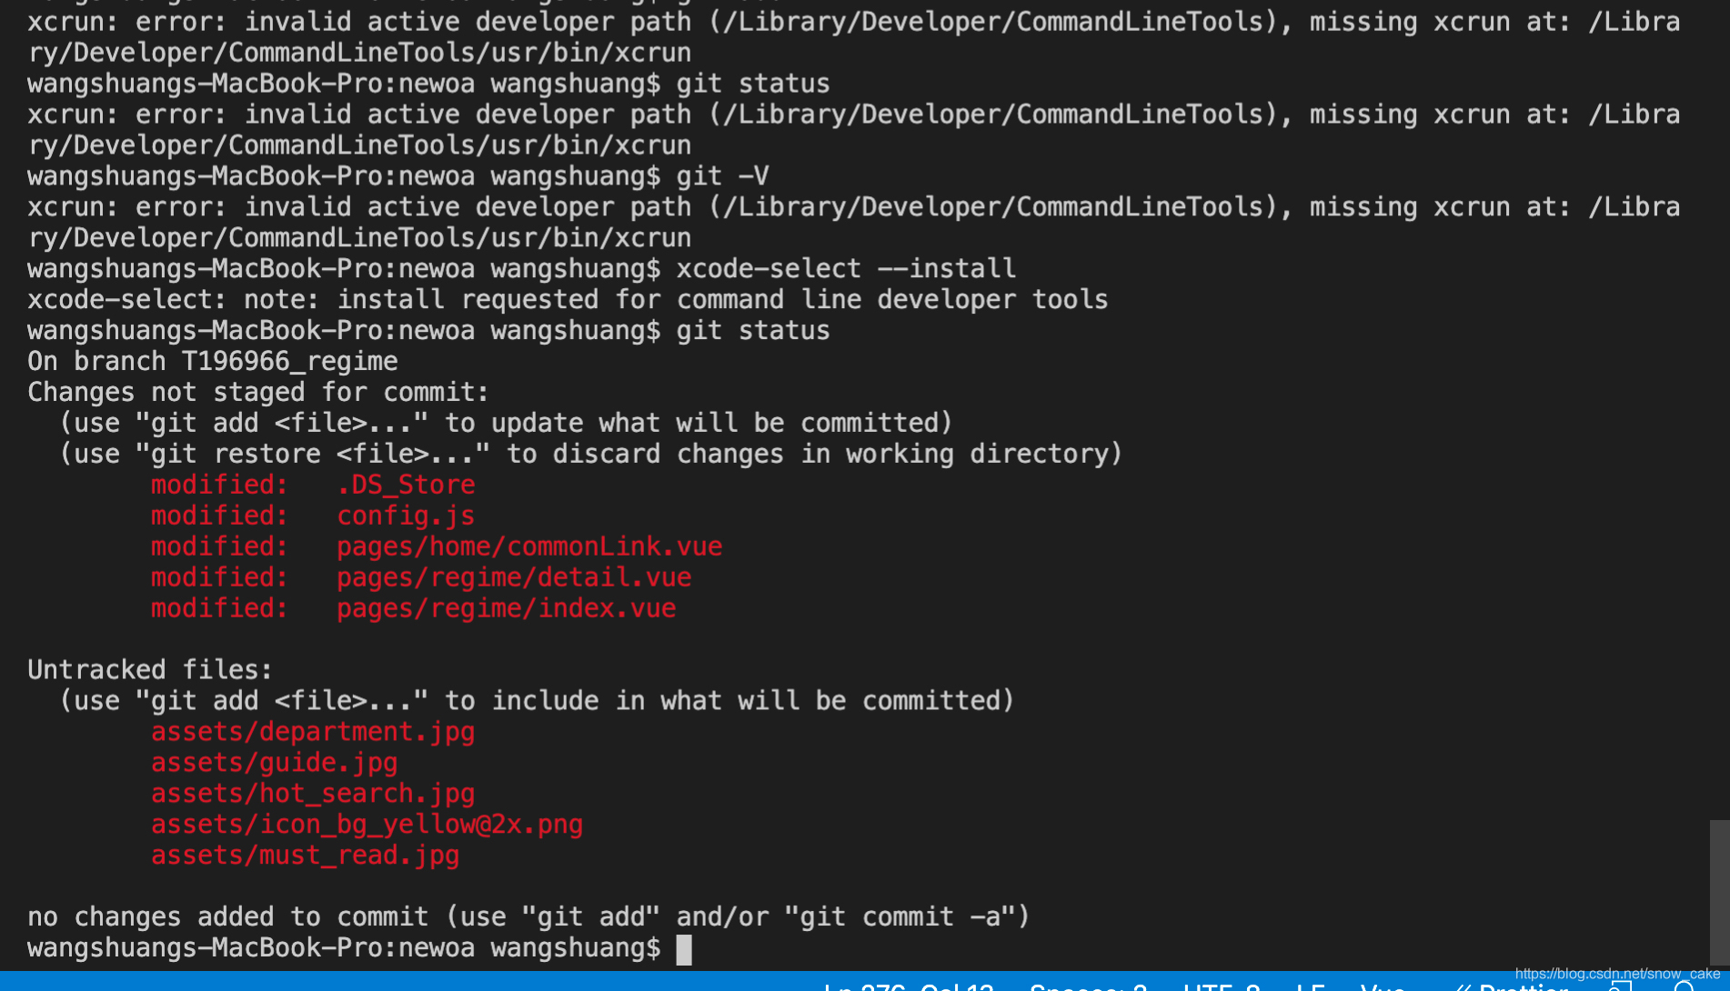Open pages/regime/detail.vue from terminal output

pyautogui.click(x=514, y=576)
